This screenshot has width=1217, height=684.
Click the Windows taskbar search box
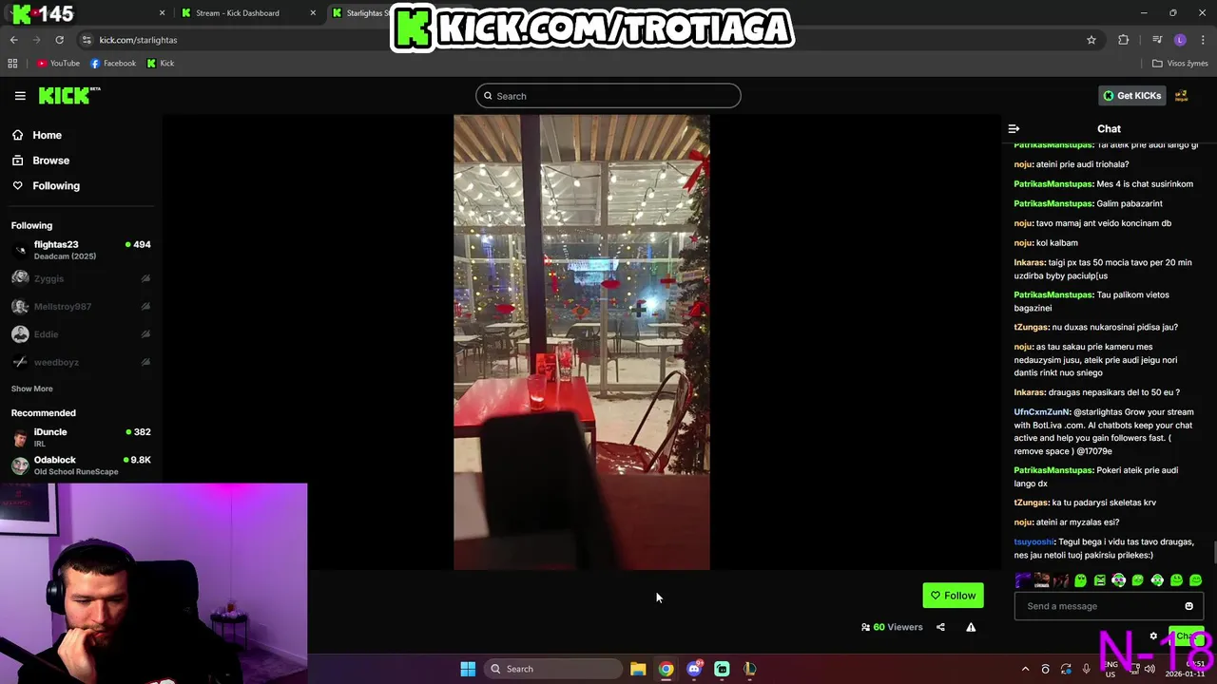[554, 669]
